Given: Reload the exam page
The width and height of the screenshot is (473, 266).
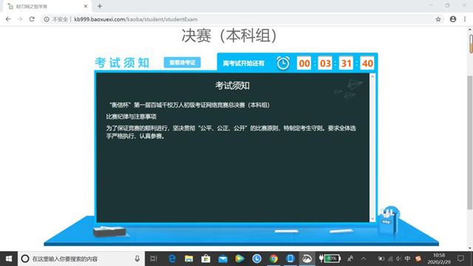Looking at the screenshot, I should pyautogui.click(x=32, y=19).
